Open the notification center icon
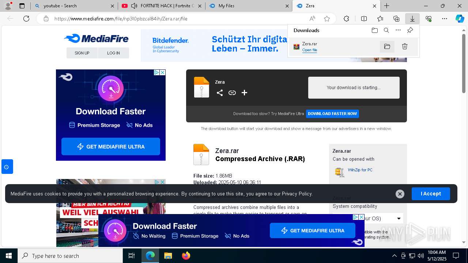This screenshot has width=468, height=263. point(456,256)
